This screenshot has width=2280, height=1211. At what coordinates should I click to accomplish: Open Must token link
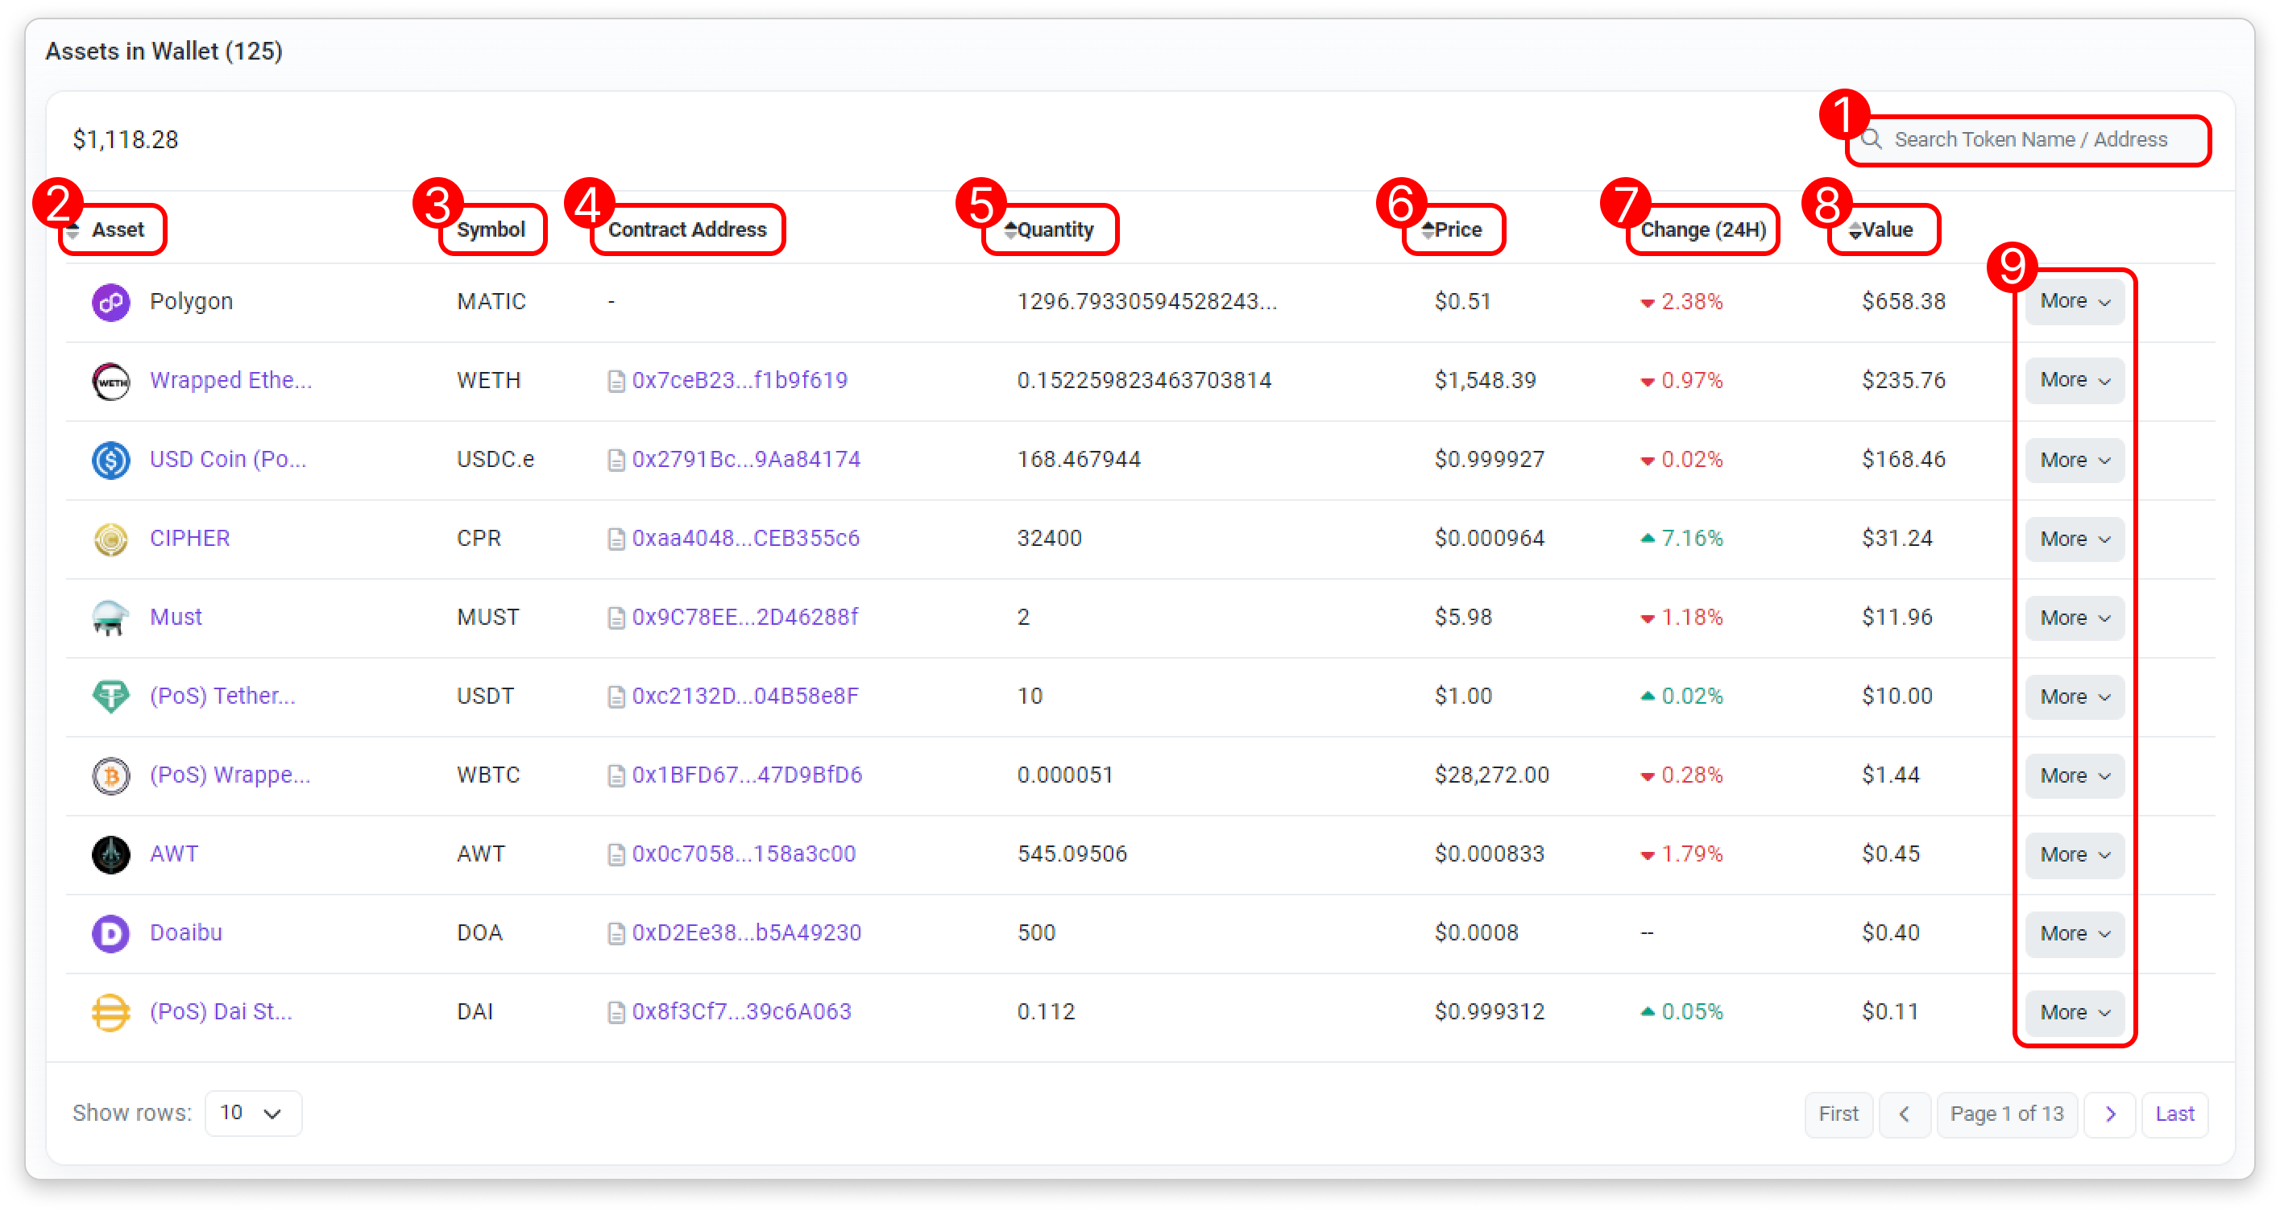coord(176,618)
